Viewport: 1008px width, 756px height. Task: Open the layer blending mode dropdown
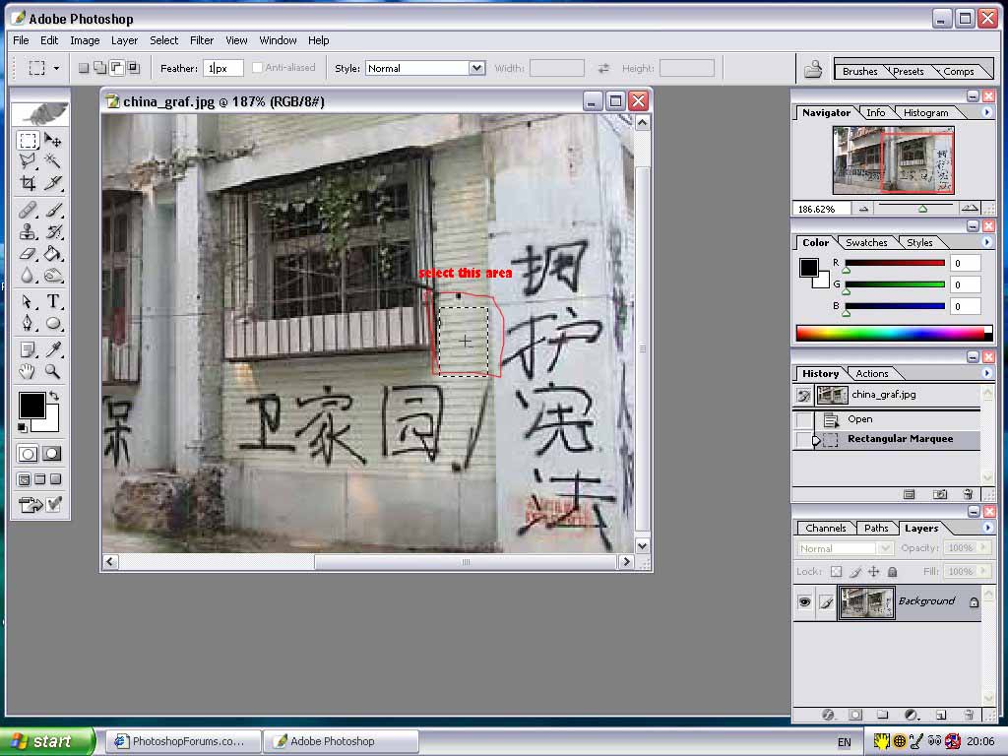click(885, 548)
